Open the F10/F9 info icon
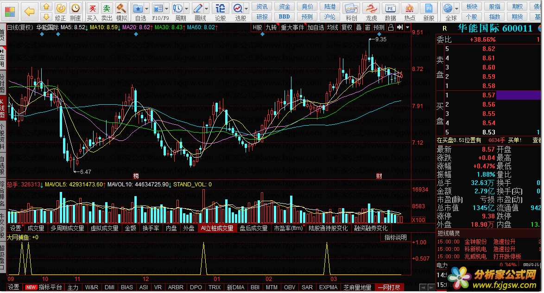This screenshot has width=544, height=293. click(158, 8)
